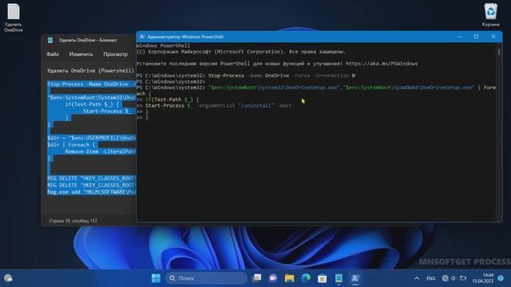Click the PowerShell icon in its title bar
Viewport: 511px width, 287px height.
(142, 37)
